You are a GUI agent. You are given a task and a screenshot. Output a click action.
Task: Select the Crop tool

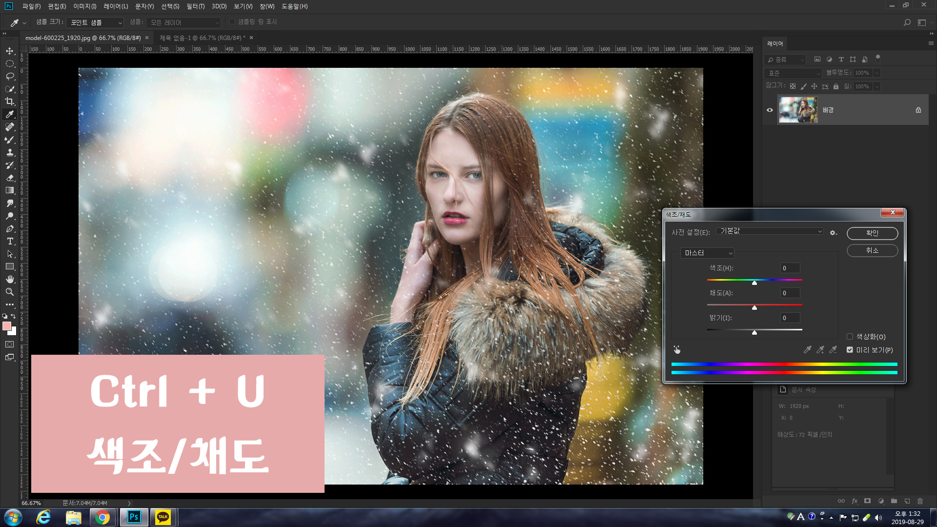[x=10, y=101]
